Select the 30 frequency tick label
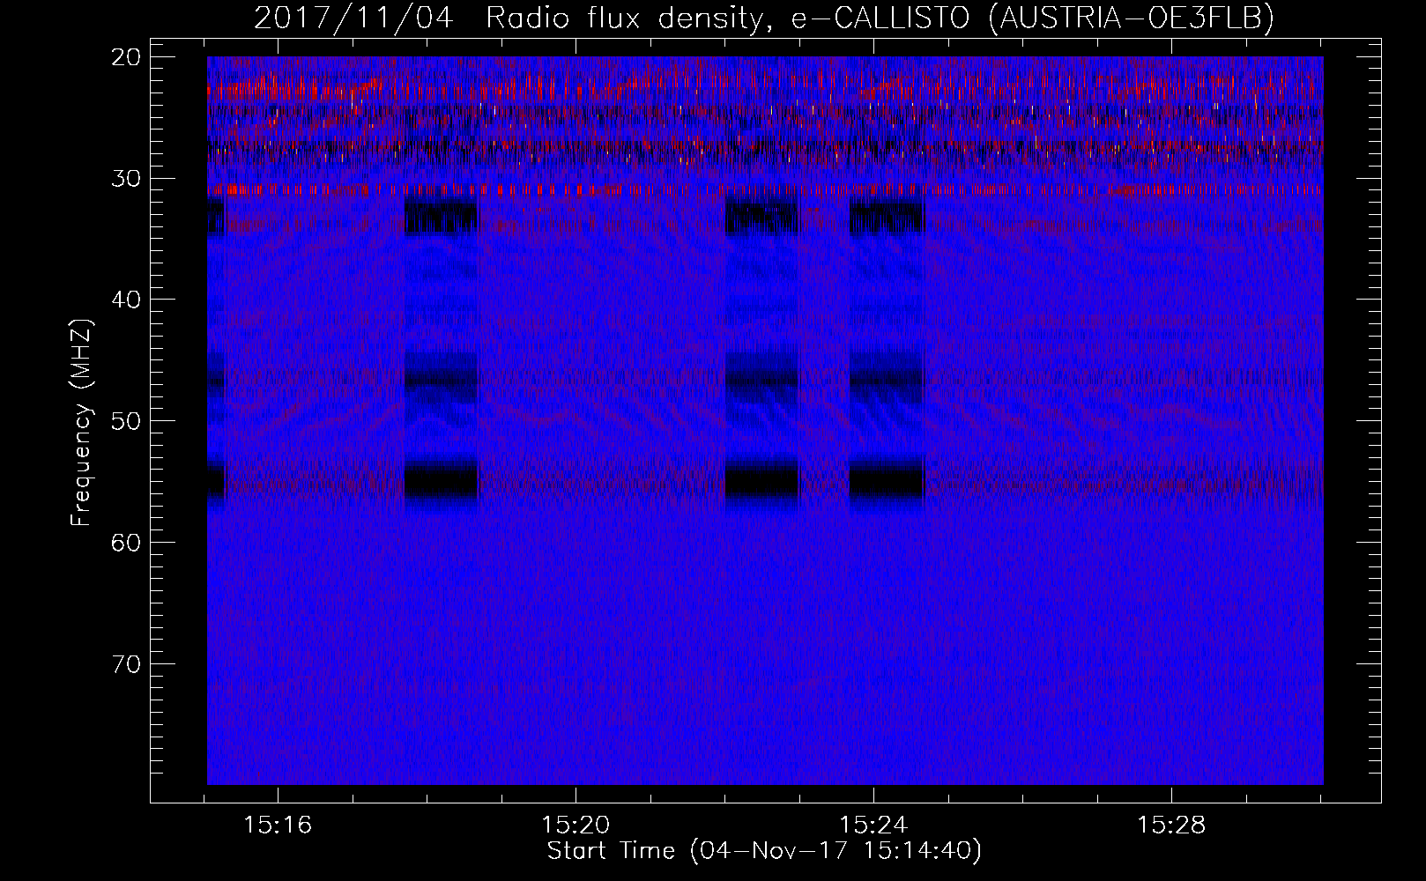Screen dimensions: 1426x881 pyautogui.click(x=127, y=178)
